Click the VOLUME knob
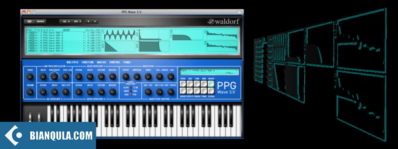The image size is (398, 149). pos(30,92)
